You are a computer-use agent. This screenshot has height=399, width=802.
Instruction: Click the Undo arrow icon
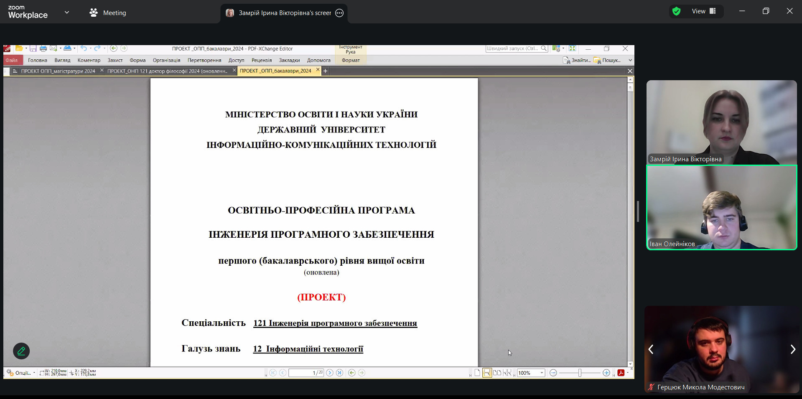click(84, 48)
